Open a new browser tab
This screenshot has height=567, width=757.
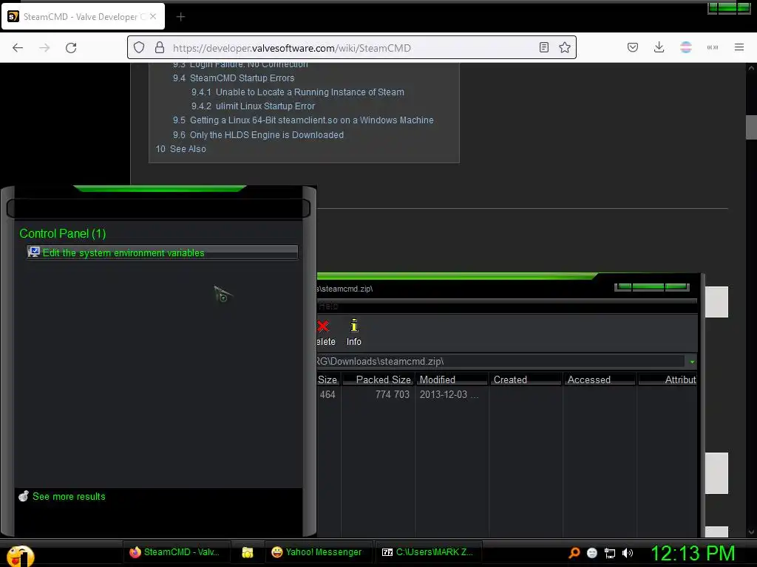click(x=180, y=17)
